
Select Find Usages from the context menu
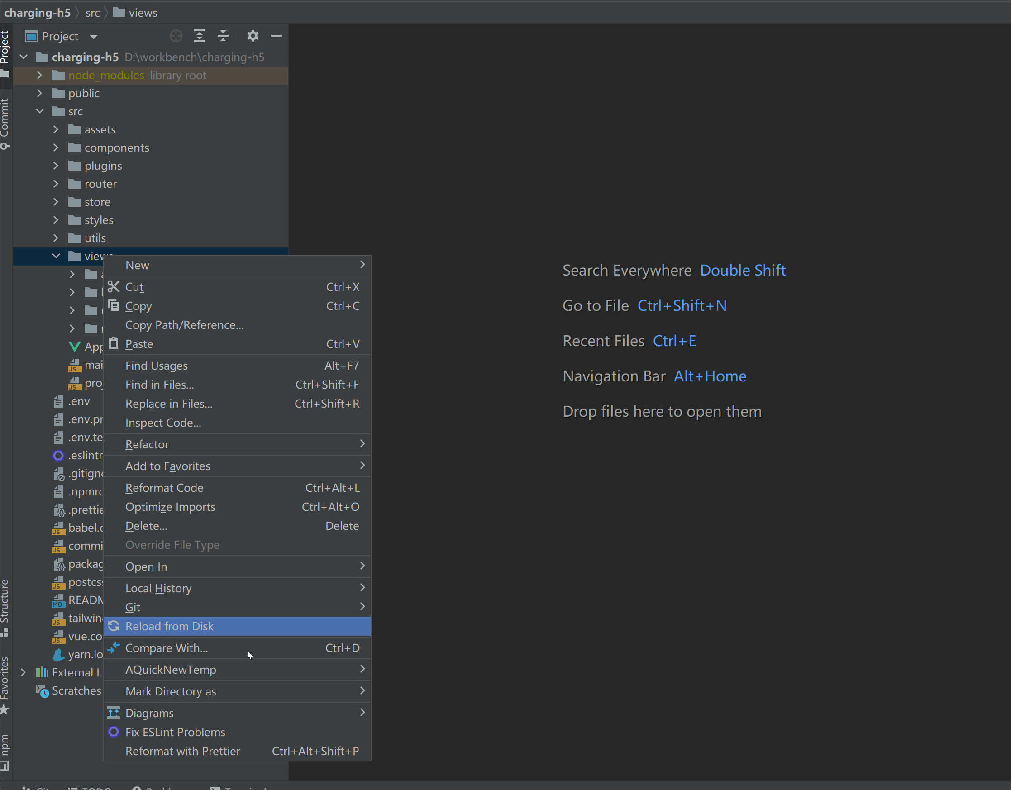point(237,366)
